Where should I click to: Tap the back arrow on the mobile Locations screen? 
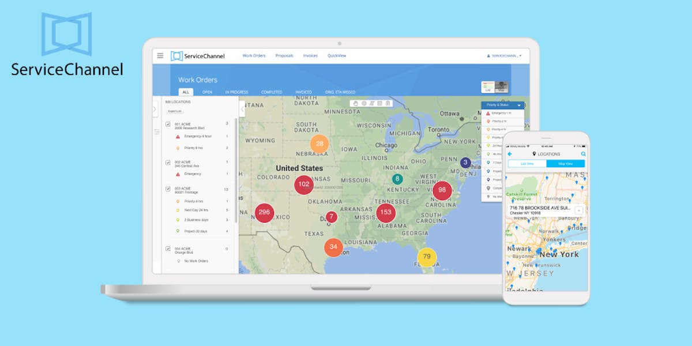pos(510,153)
